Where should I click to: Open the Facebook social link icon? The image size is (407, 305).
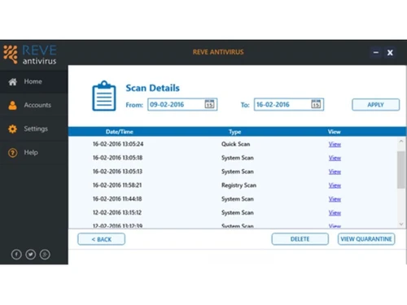(16, 255)
